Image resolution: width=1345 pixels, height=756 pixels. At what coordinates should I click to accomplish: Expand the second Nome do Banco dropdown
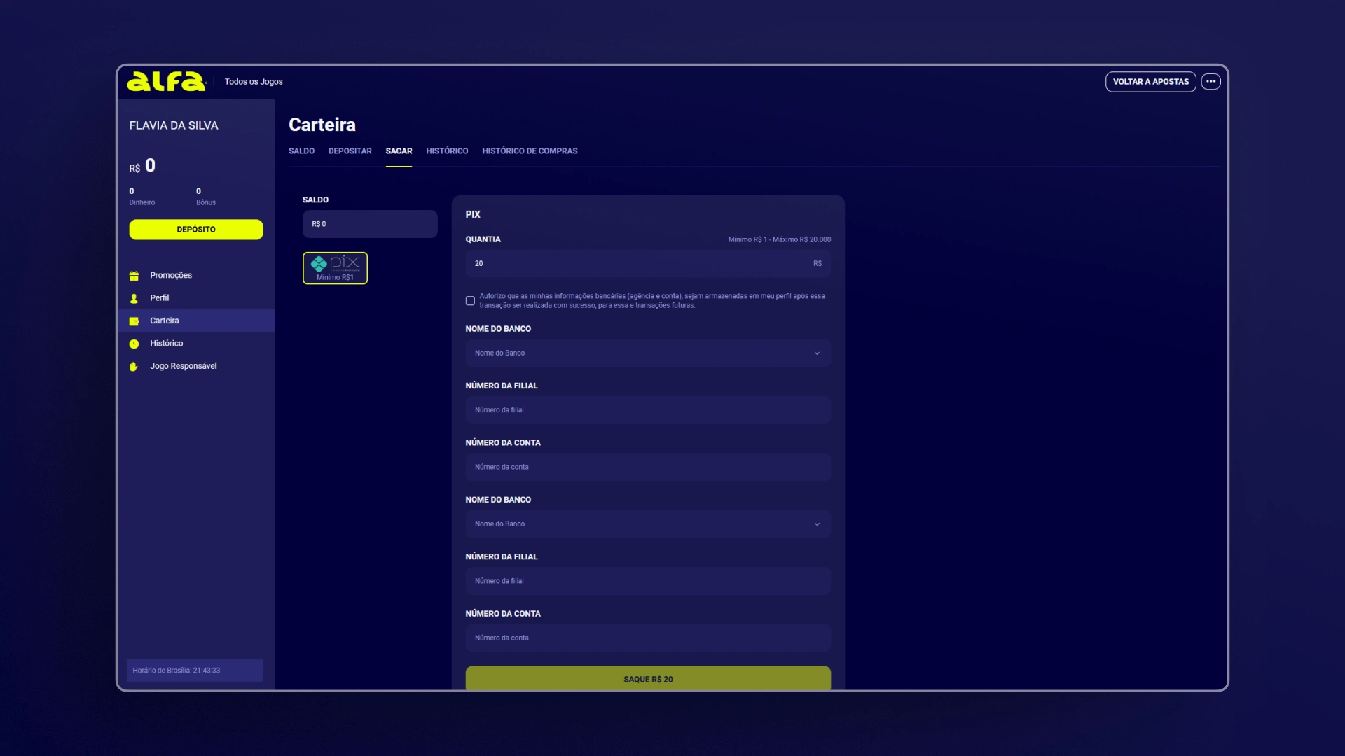647,524
